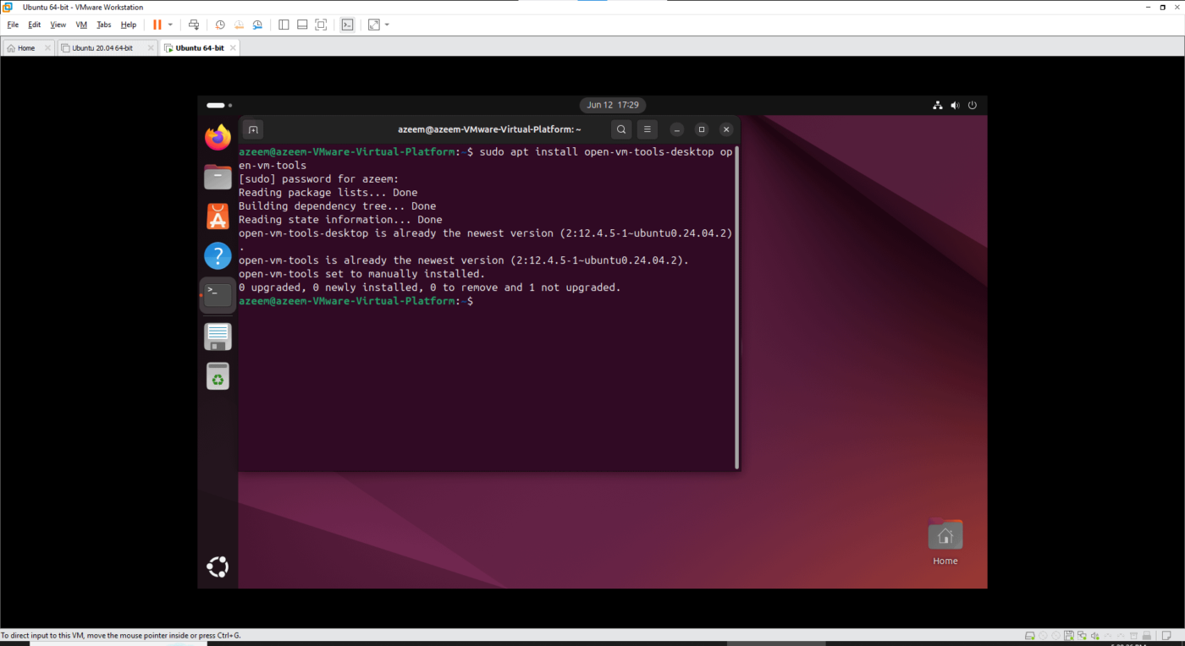Click the Terminal vertical scrollbar
1185x646 pixels.
point(737,307)
